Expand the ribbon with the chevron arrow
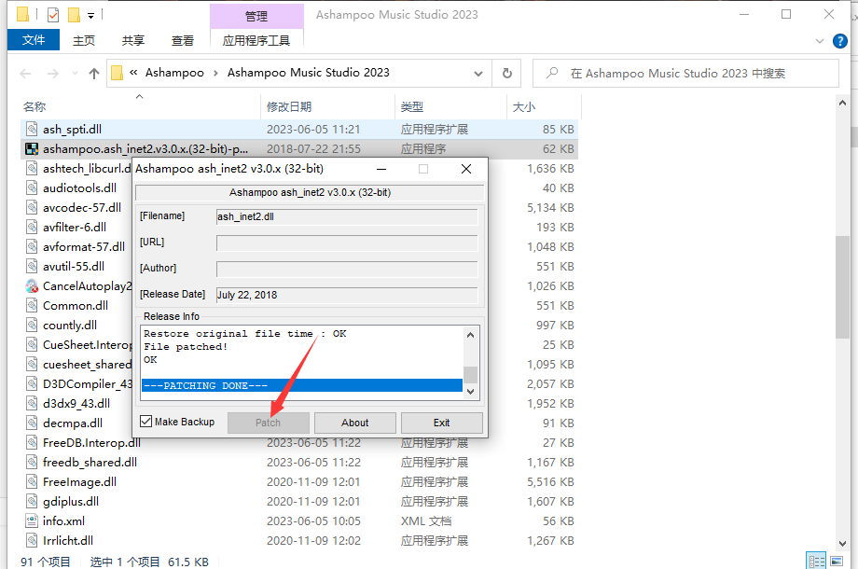 pos(819,41)
